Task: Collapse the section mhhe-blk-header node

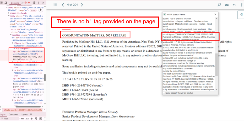Action: [x=11, y=35]
